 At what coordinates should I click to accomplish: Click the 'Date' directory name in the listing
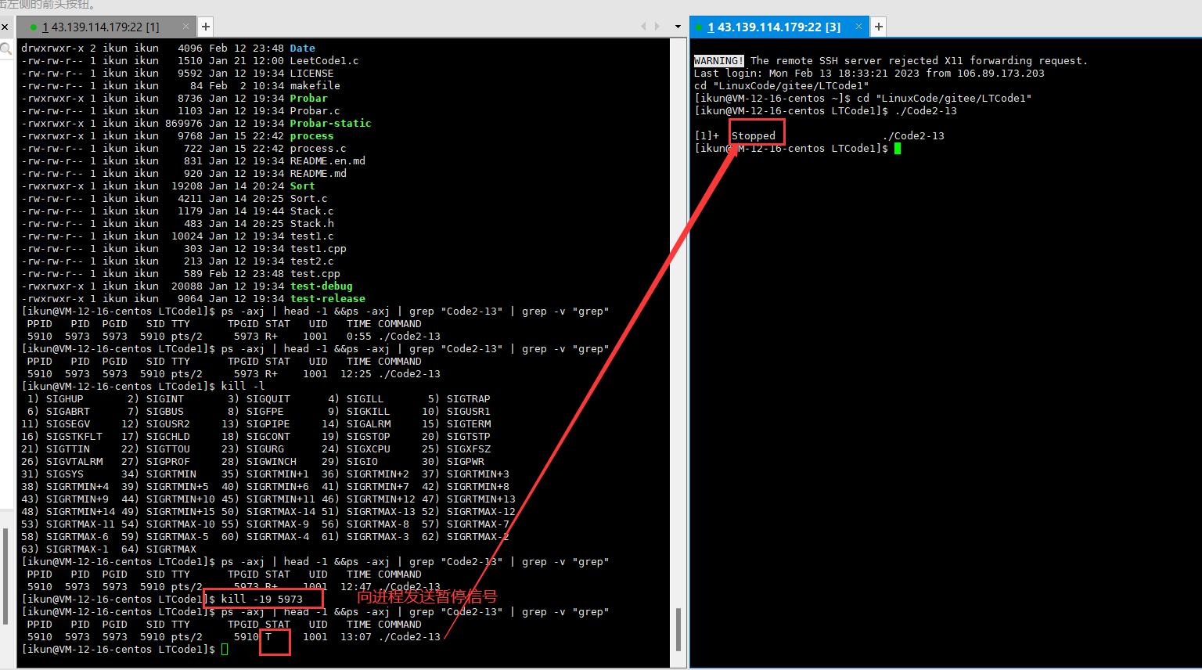click(303, 48)
